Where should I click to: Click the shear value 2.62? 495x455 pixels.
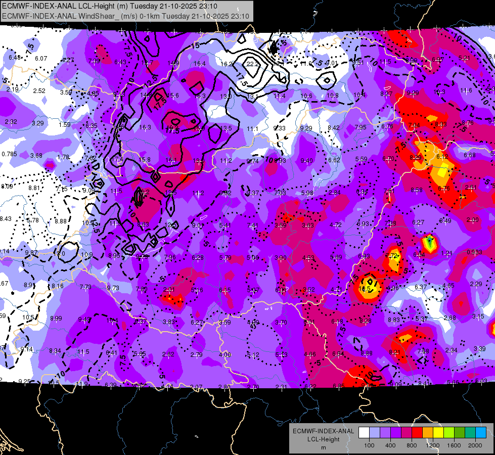(168, 354)
